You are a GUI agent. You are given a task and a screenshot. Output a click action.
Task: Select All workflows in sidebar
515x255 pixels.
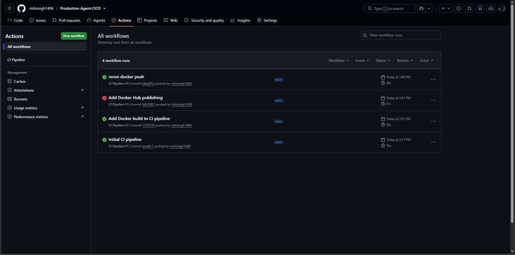(46, 47)
